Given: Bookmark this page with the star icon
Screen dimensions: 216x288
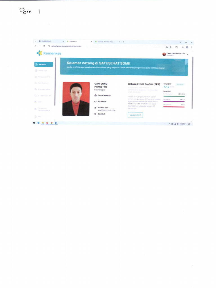Looking at the screenshot, I should click(171, 47).
